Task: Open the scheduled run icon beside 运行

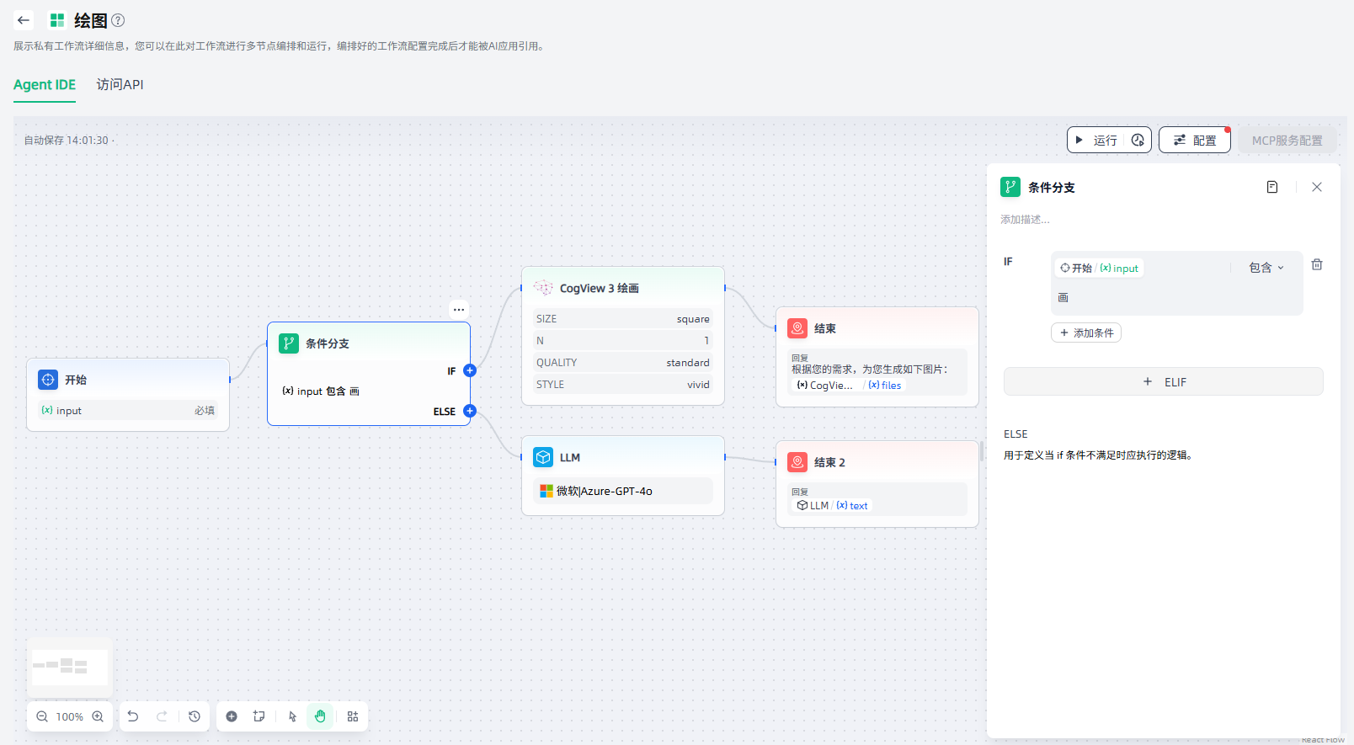Action: pyautogui.click(x=1138, y=140)
